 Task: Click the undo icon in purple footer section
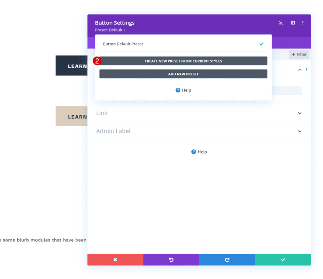coord(171,260)
